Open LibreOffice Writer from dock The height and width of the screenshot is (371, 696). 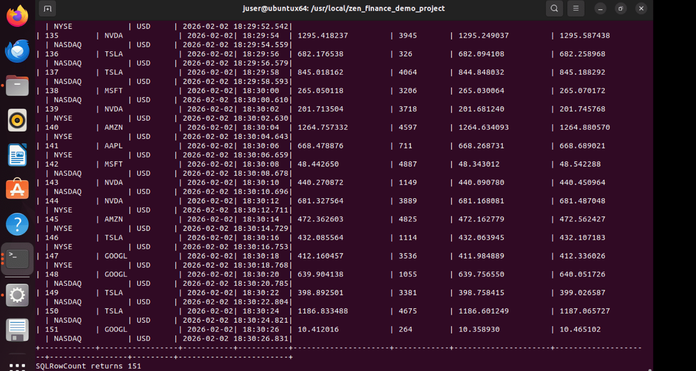click(x=17, y=155)
